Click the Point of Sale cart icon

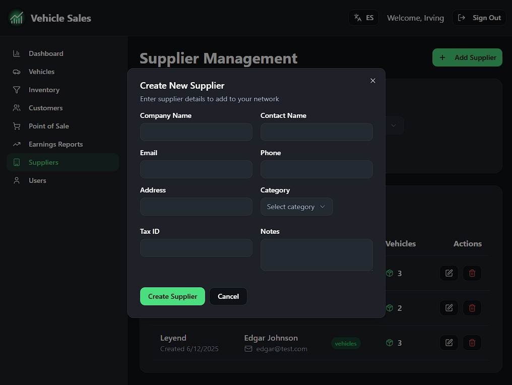click(17, 126)
